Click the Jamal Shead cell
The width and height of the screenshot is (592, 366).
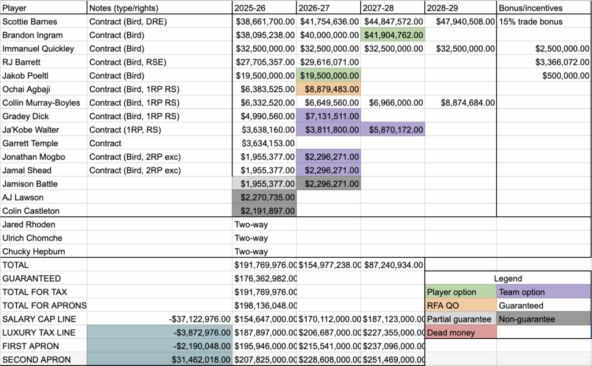pyautogui.click(x=43, y=171)
